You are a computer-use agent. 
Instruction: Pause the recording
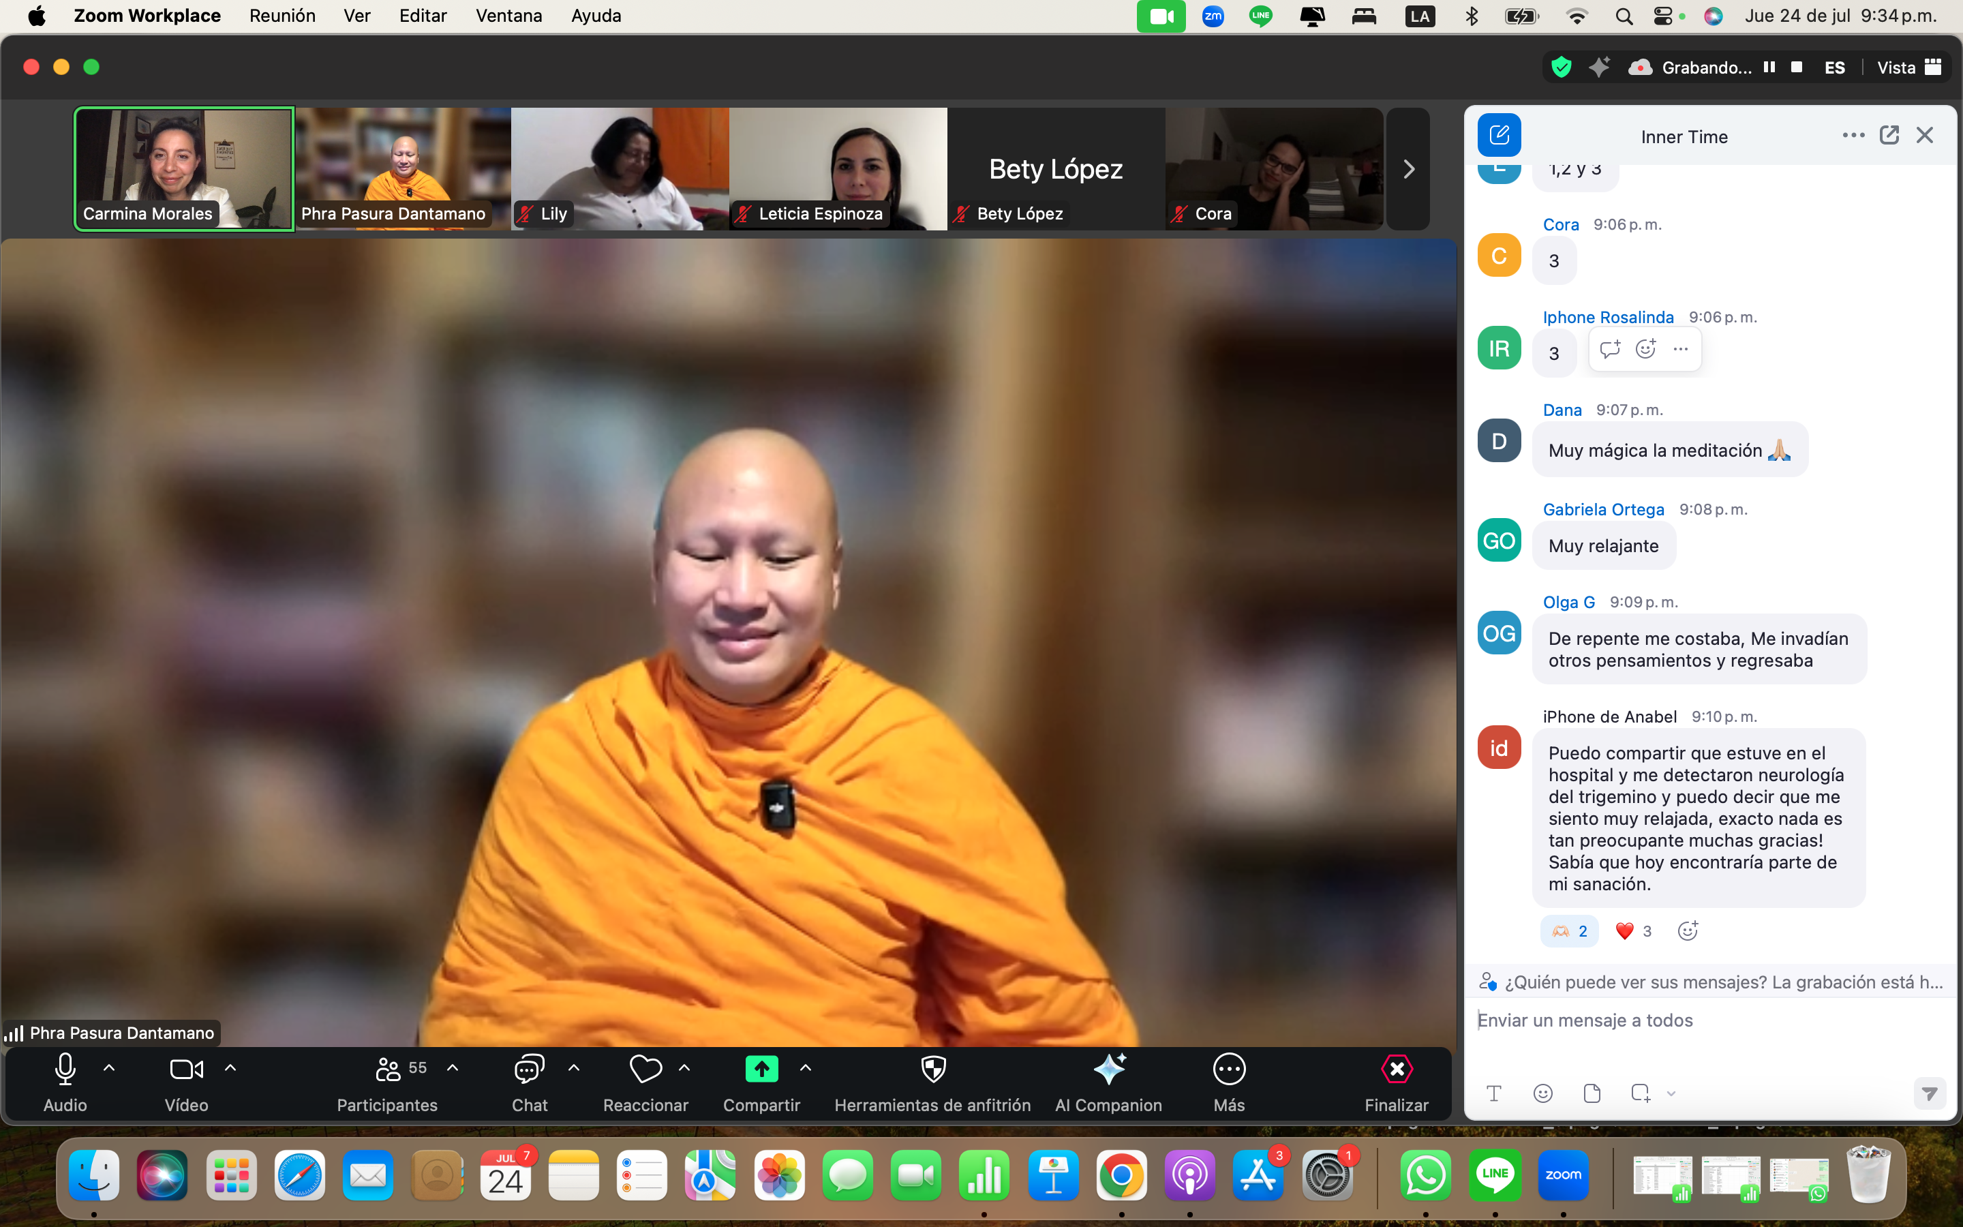(x=1769, y=67)
